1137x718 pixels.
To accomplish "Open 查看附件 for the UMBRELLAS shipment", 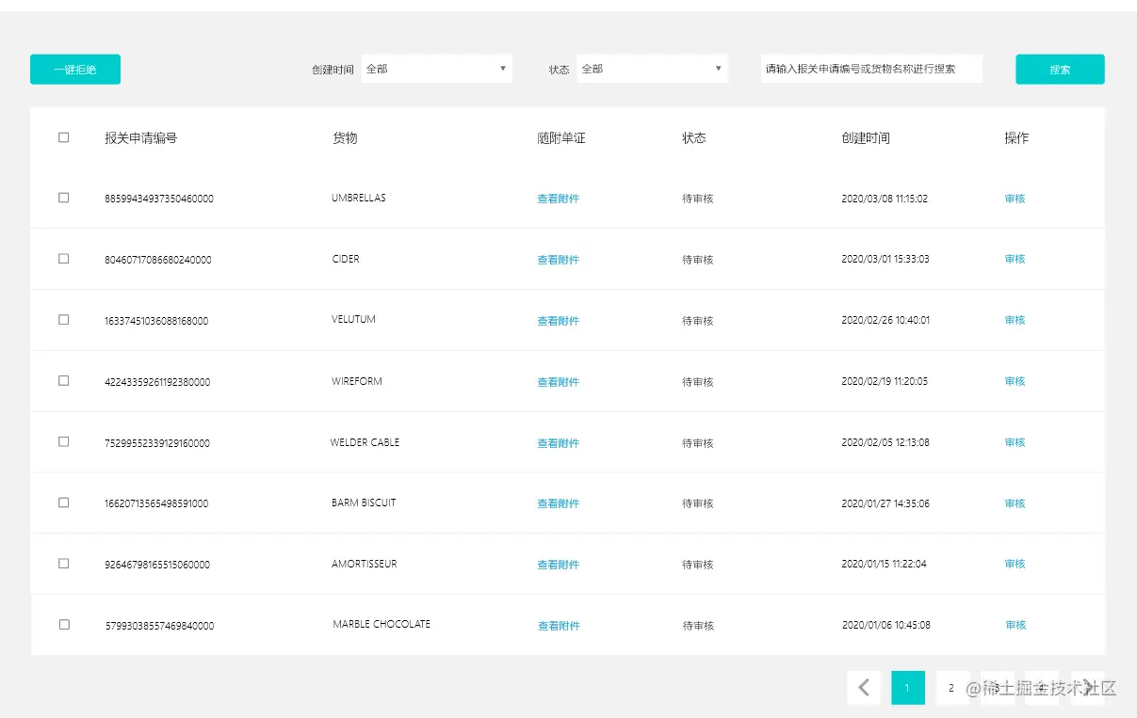I will [558, 198].
